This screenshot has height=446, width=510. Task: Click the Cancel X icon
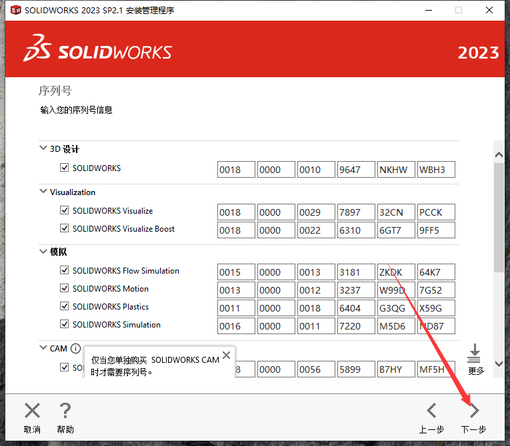point(32,410)
